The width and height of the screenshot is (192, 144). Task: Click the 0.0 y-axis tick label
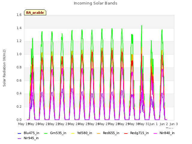point(19,120)
